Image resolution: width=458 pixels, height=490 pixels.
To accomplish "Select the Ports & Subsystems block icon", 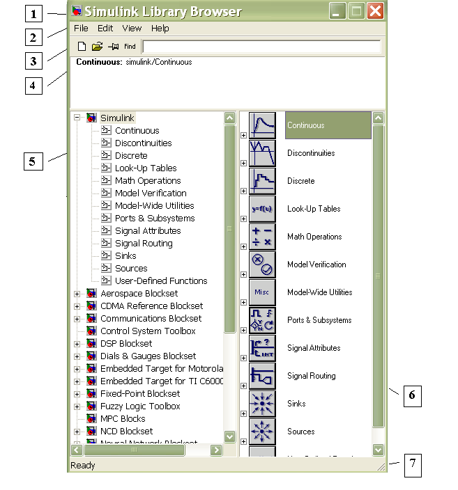I will tap(262, 320).
